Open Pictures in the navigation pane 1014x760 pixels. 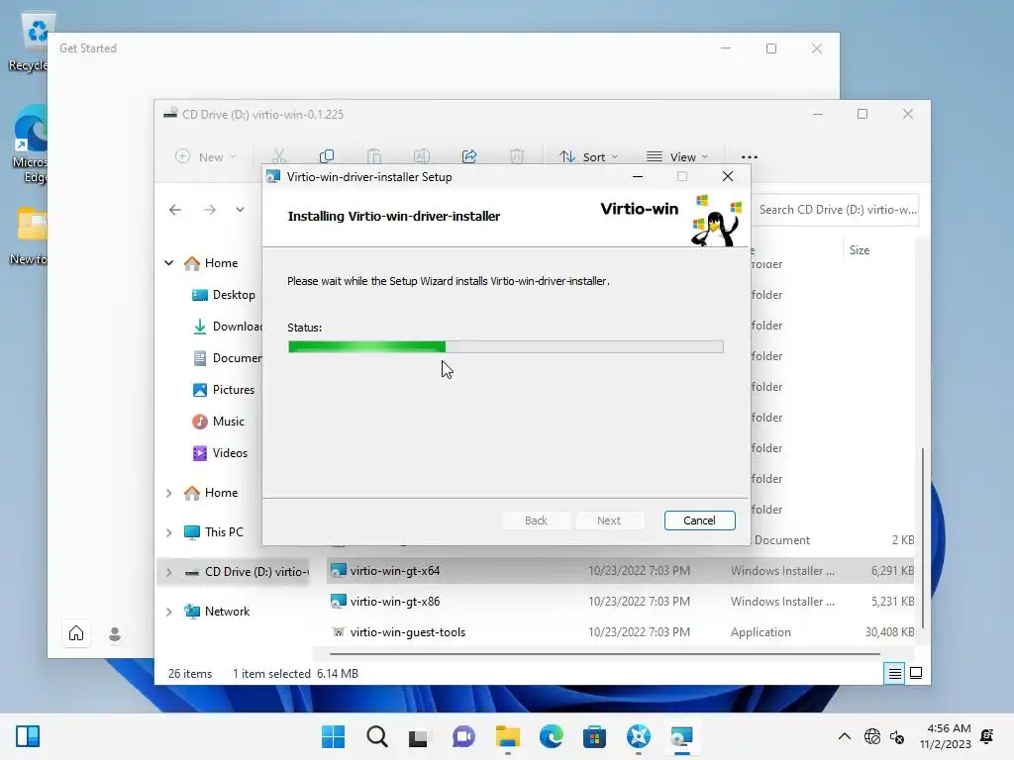pyautogui.click(x=224, y=390)
